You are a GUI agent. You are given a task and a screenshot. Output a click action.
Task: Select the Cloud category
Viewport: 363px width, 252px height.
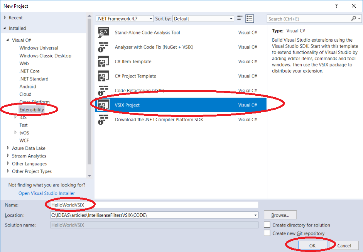point(25,94)
